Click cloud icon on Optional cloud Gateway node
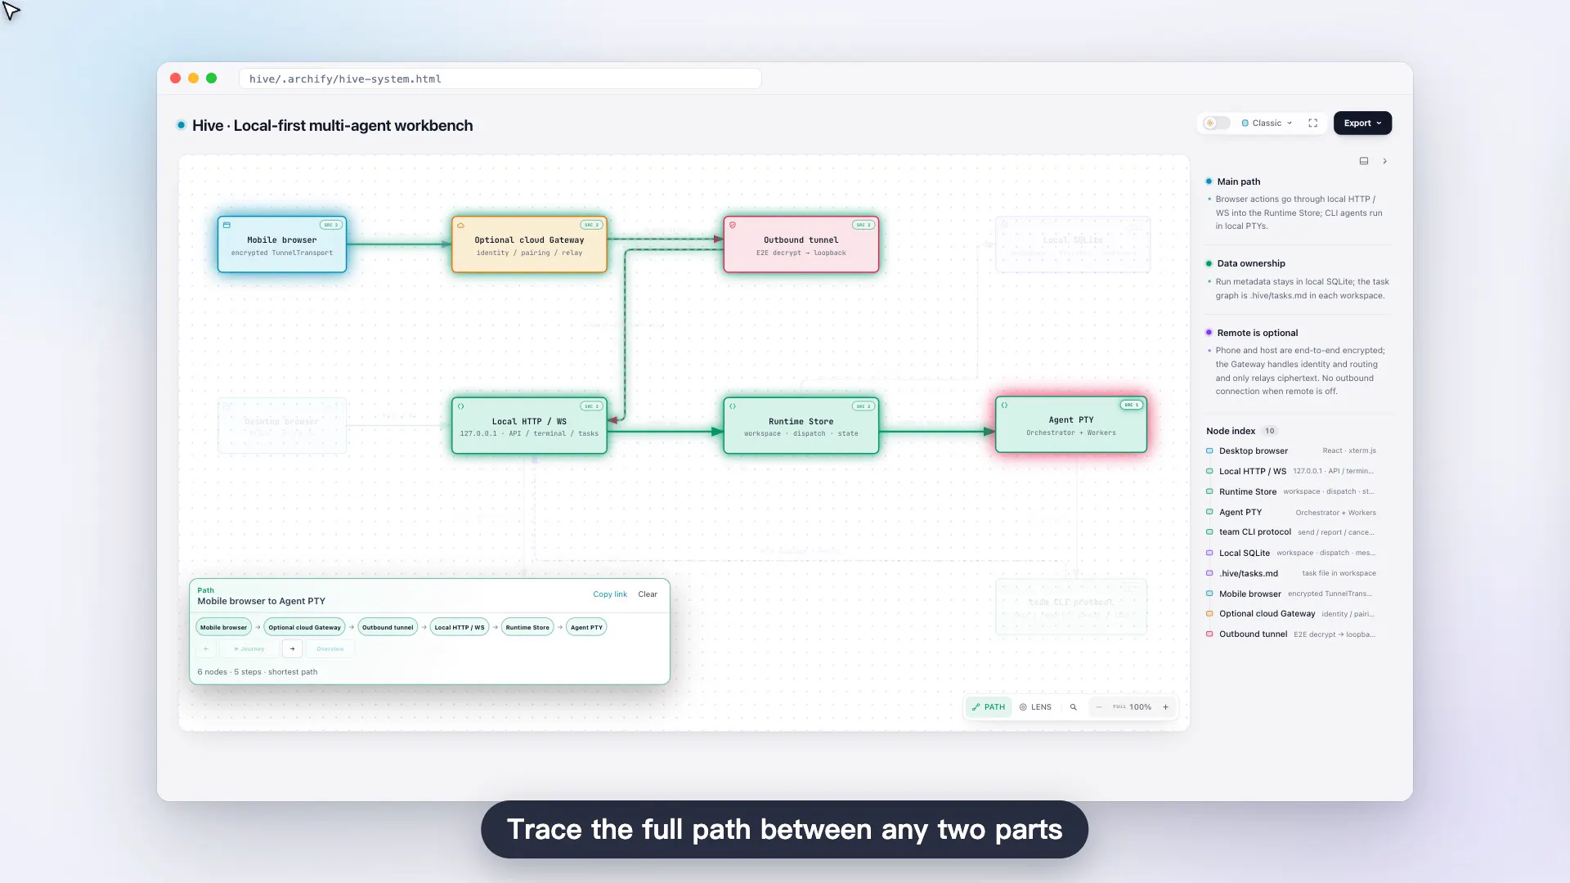 460,225
